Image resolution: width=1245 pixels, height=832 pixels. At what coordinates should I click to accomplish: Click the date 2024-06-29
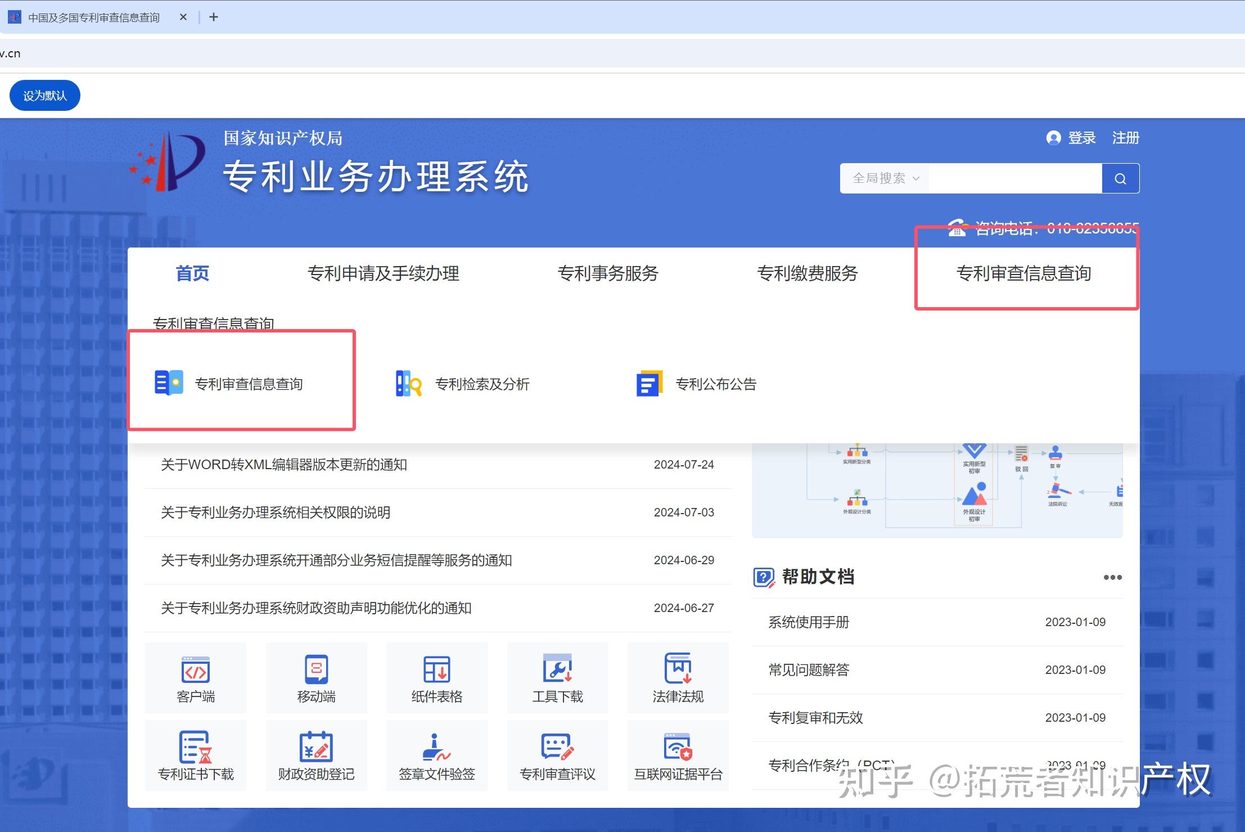(684, 560)
